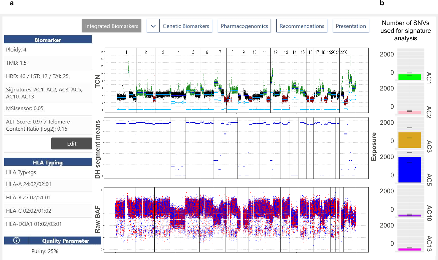Open the Recommendations tab
Screen dimensions: 438x260
tap(301, 26)
